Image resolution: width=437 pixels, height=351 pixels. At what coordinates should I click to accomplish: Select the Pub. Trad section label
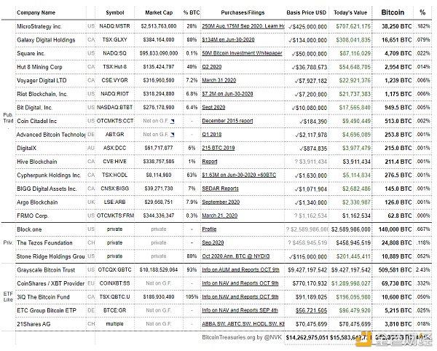point(8,118)
